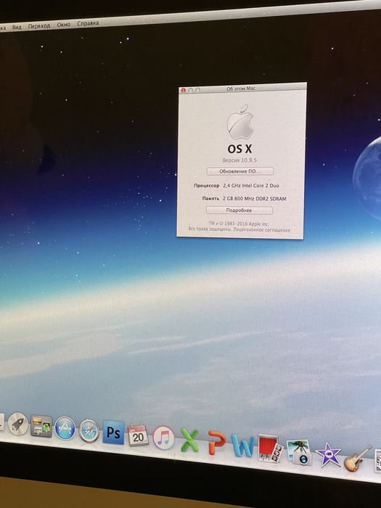Screen dimensions: 381x508
Task: Click the Apple logo in About window
Action: click(x=240, y=122)
